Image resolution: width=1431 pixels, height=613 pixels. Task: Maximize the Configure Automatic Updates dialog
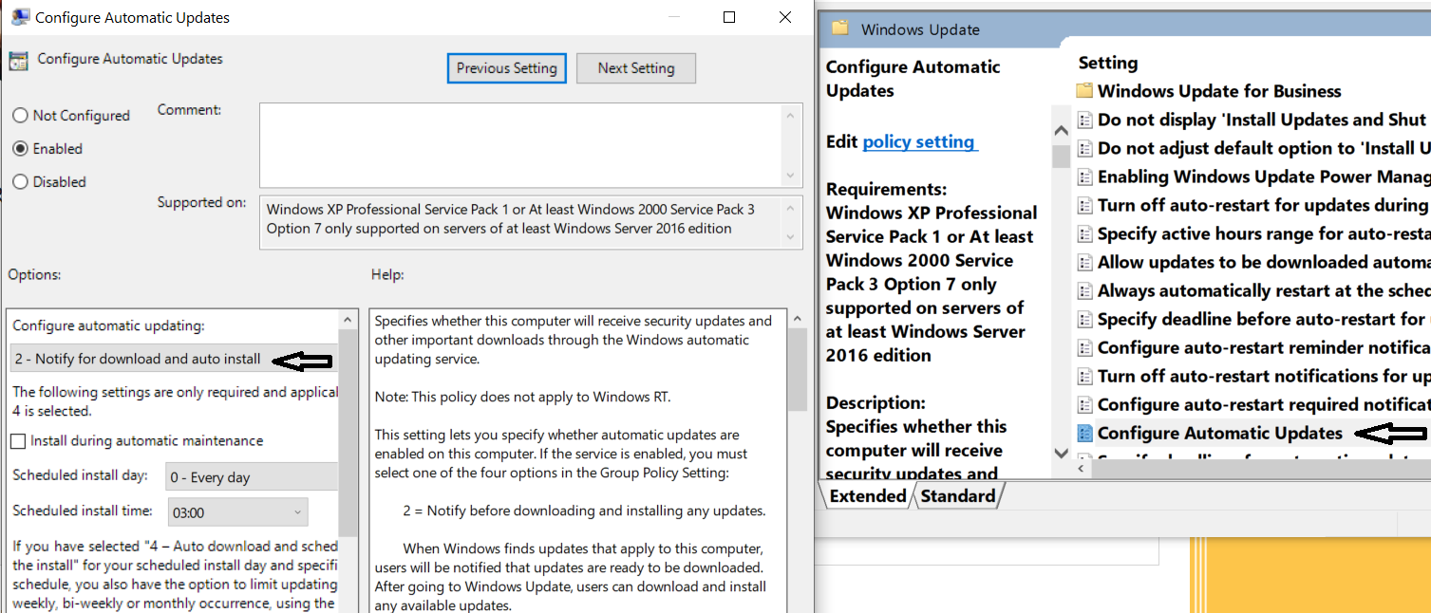(729, 16)
